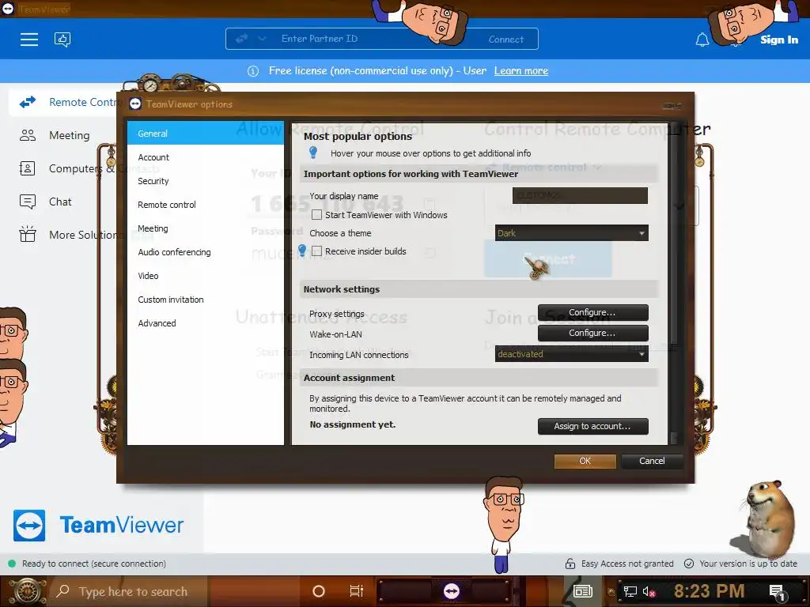Click Sign In in the header
Viewport: 810px width, 607px height.
[x=779, y=40]
